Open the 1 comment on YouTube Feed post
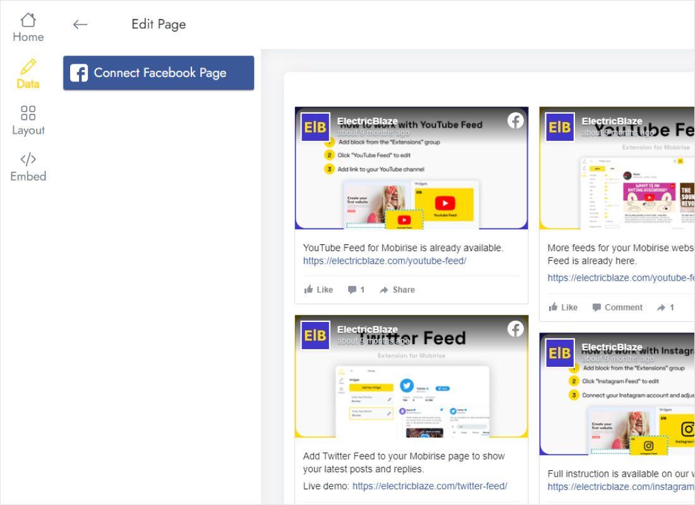Screen dimensions: 695x505 (x=356, y=290)
